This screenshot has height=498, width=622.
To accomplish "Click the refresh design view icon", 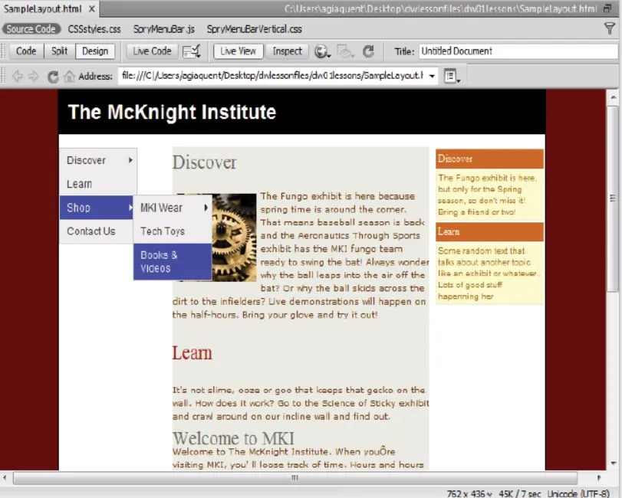I will [x=368, y=51].
